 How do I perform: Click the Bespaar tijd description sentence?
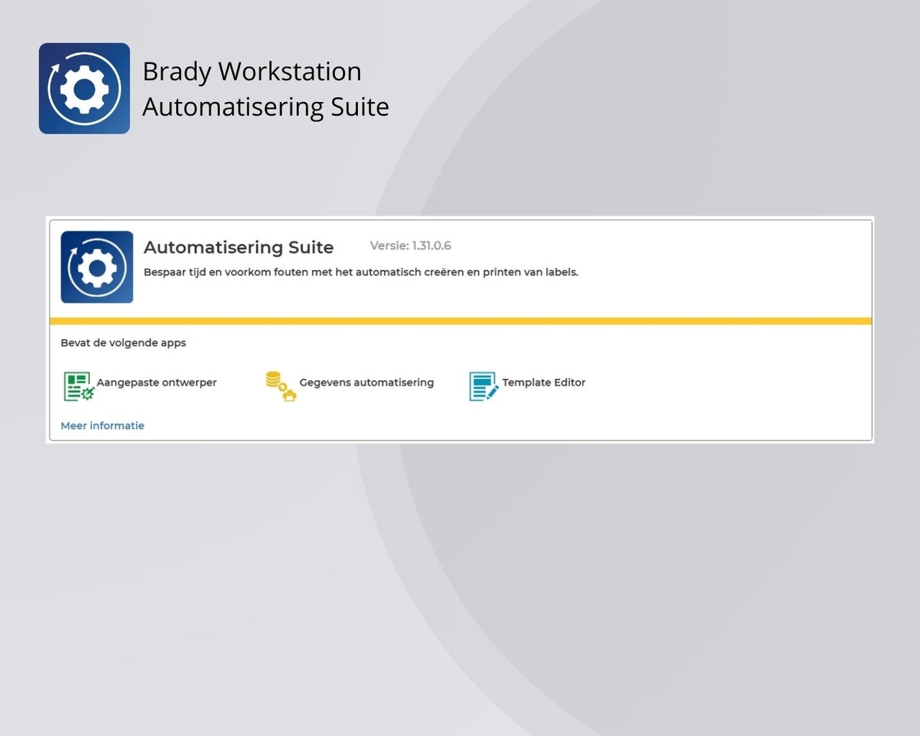coord(361,272)
